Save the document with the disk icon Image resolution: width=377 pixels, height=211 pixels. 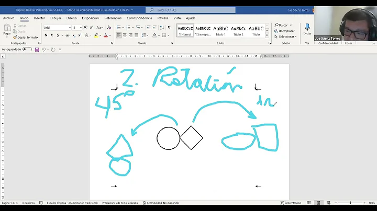[x=37, y=50]
